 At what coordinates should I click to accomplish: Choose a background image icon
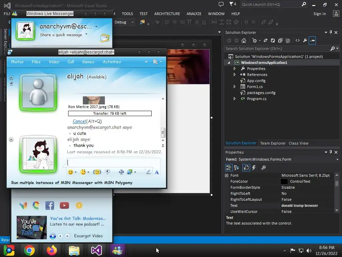(x=130, y=172)
